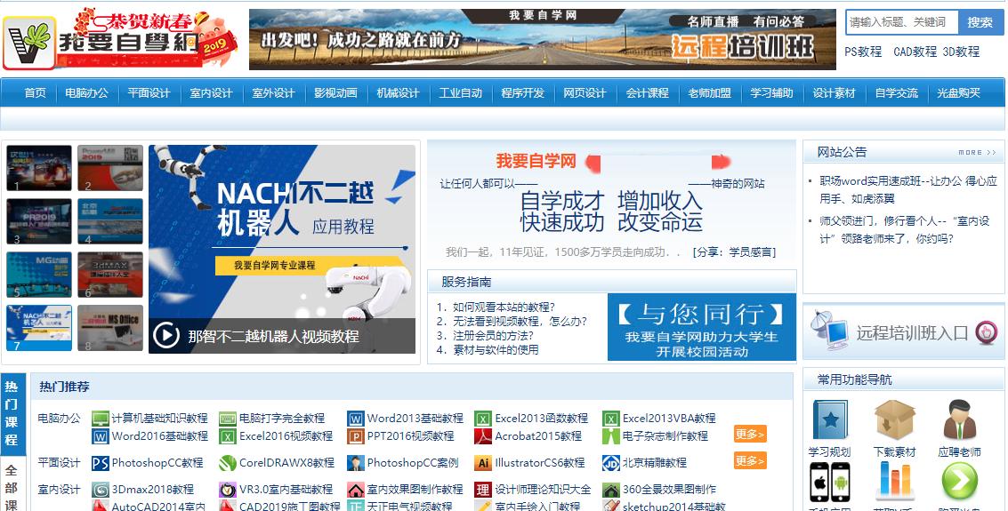
Task: Open 素材与软件的使用 guide link
Action: 496,350
